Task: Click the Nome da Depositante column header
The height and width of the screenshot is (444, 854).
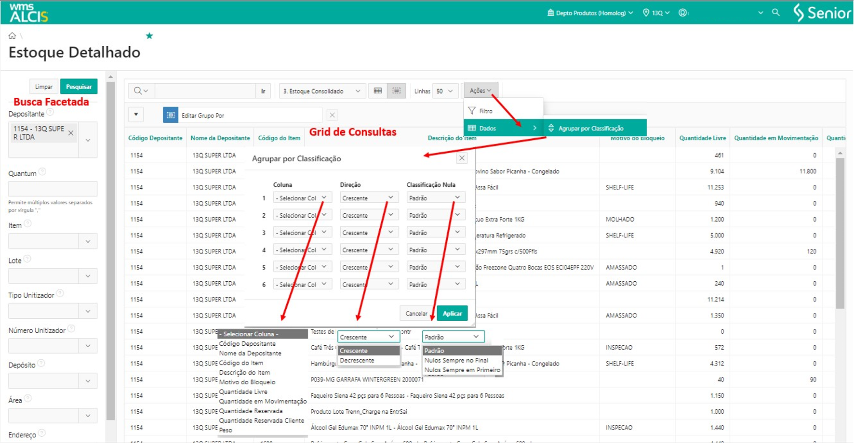Action: click(220, 138)
